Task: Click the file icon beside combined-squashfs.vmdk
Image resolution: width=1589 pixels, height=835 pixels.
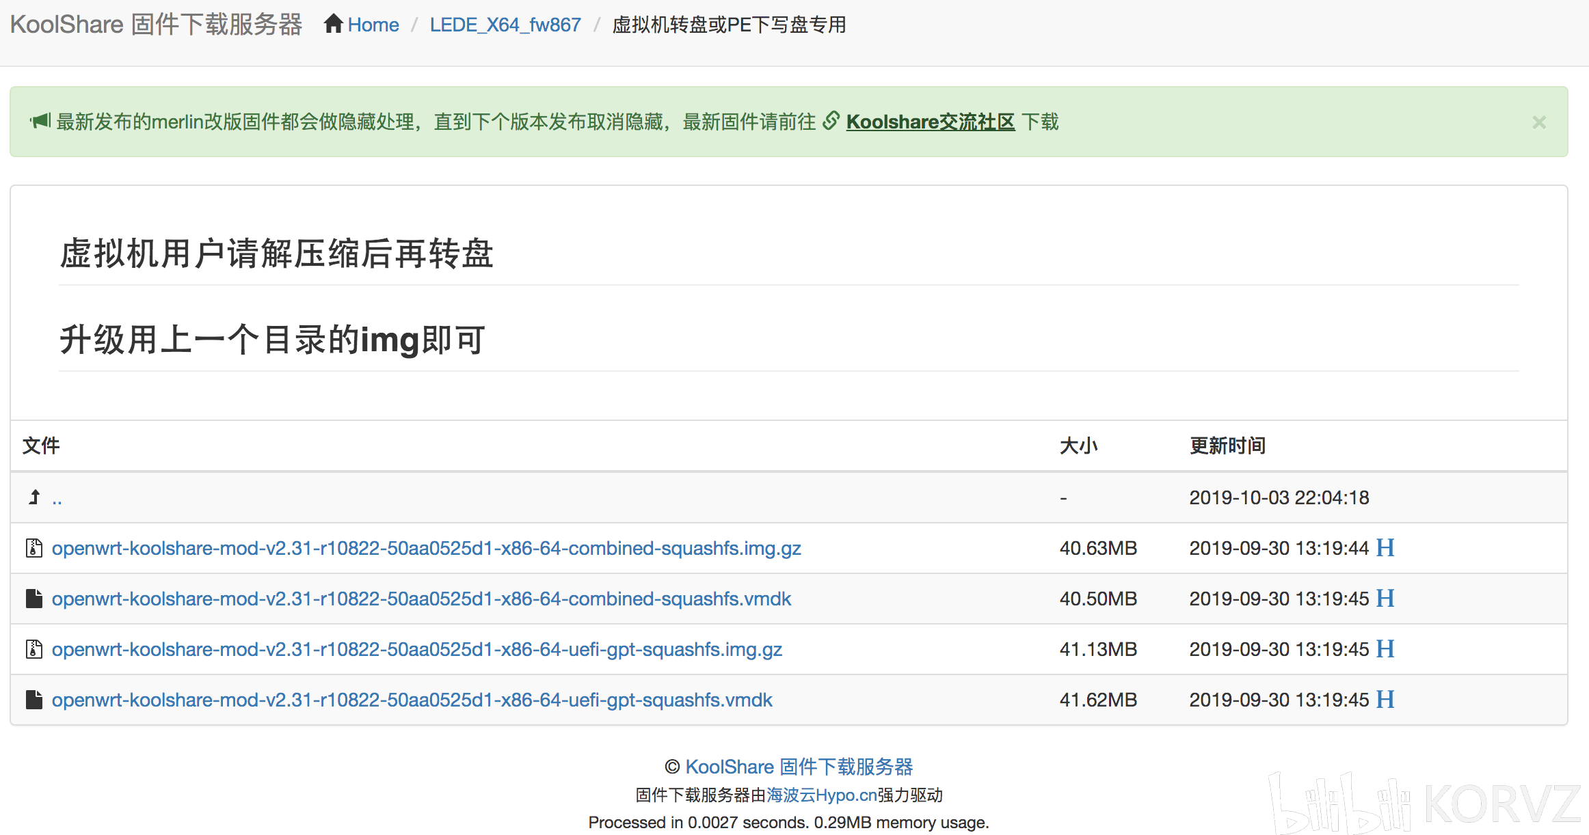Action: [34, 599]
